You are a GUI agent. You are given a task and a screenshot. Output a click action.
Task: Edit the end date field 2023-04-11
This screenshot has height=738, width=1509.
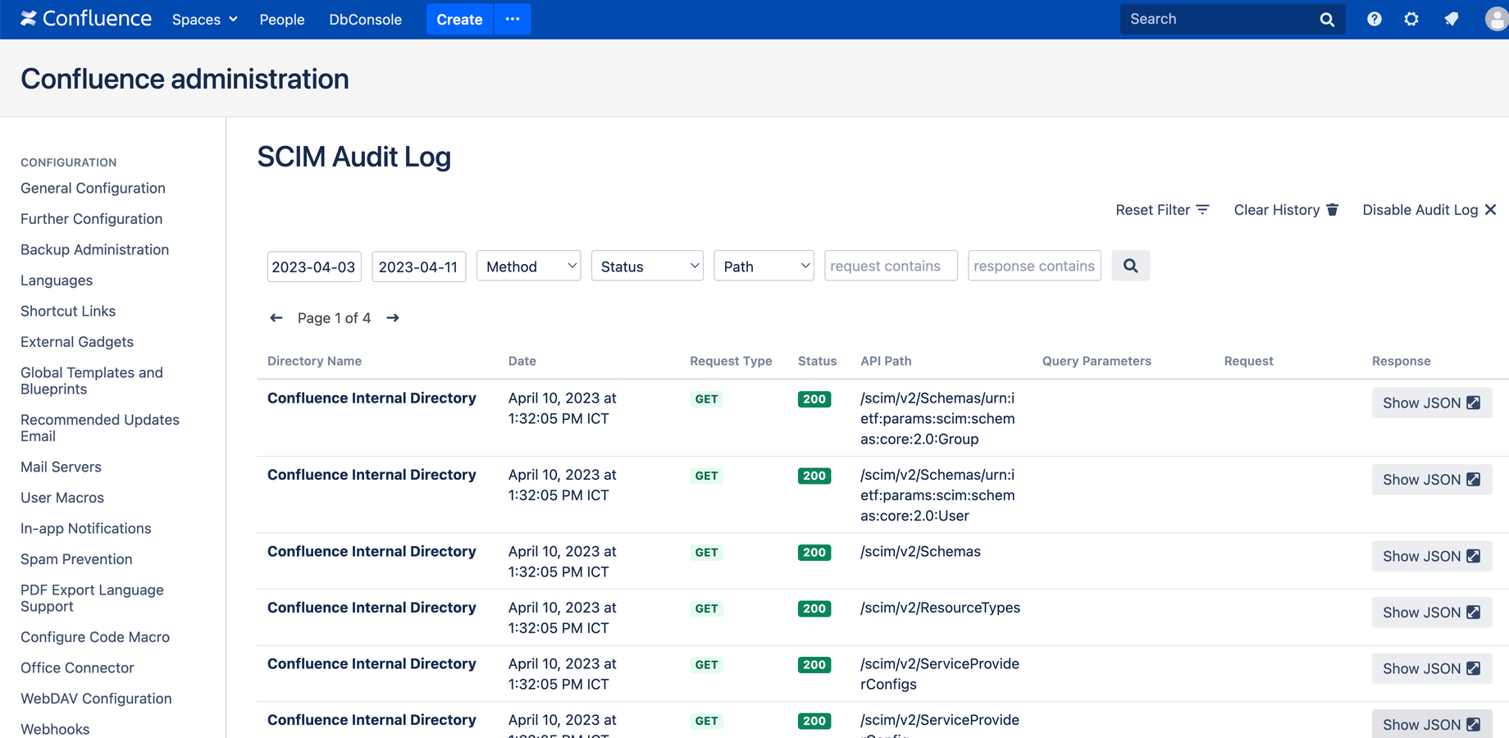[418, 266]
